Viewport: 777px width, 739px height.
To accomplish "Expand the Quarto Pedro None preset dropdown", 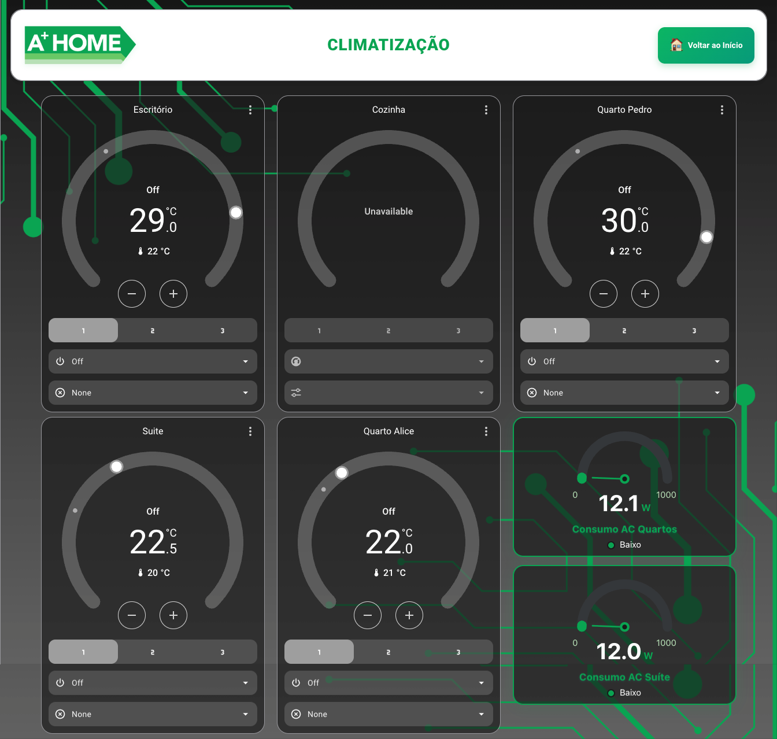I will [624, 393].
